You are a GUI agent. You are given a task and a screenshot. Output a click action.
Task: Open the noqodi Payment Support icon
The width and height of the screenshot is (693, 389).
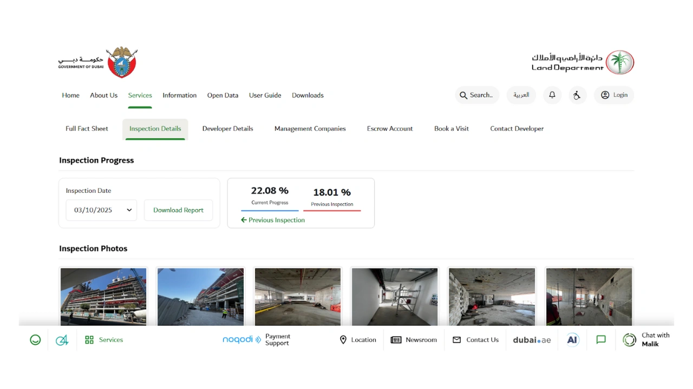click(241, 340)
